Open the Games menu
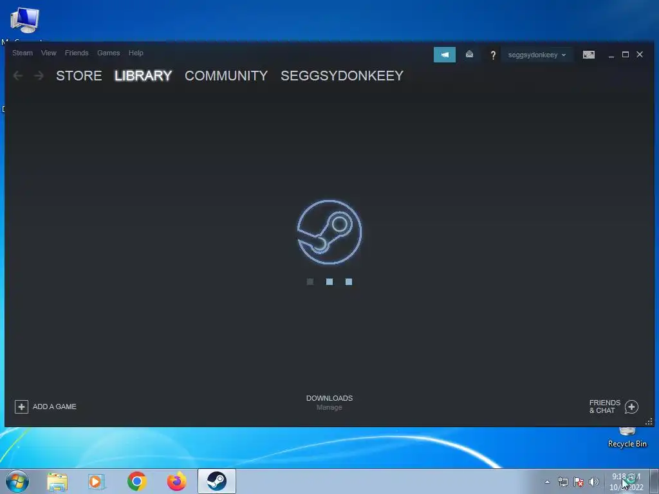The width and height of the screenshot is (659, 494). 108,53
